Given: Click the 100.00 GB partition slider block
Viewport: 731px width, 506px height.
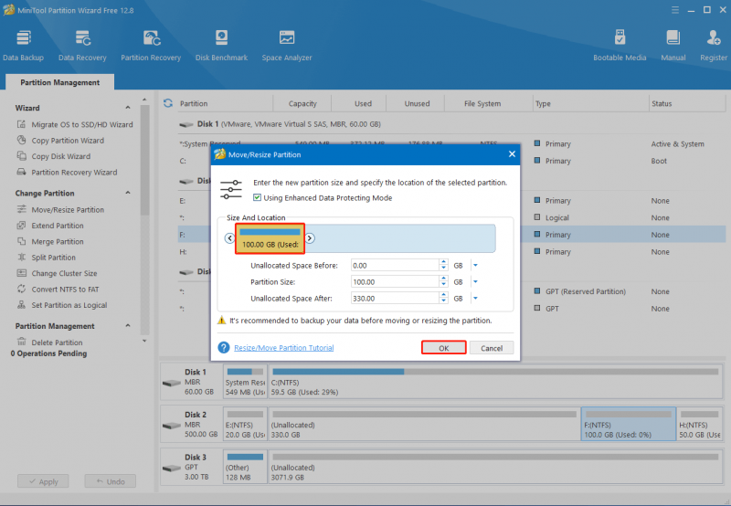Looking at the screenshot, I should (x=270, y=238).
